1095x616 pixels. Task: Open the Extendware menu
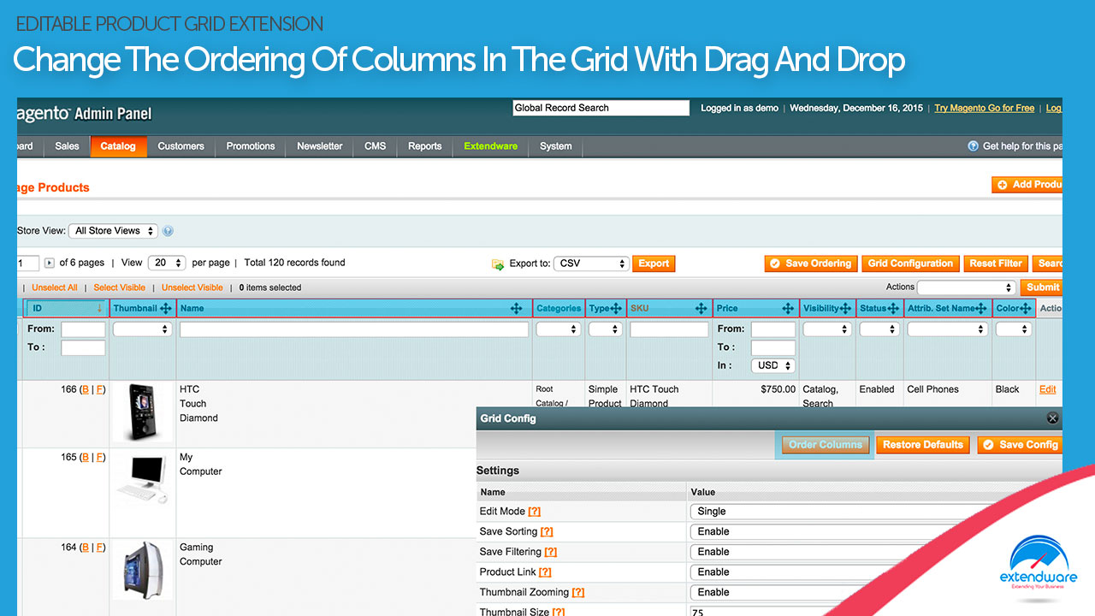[490, 146]
